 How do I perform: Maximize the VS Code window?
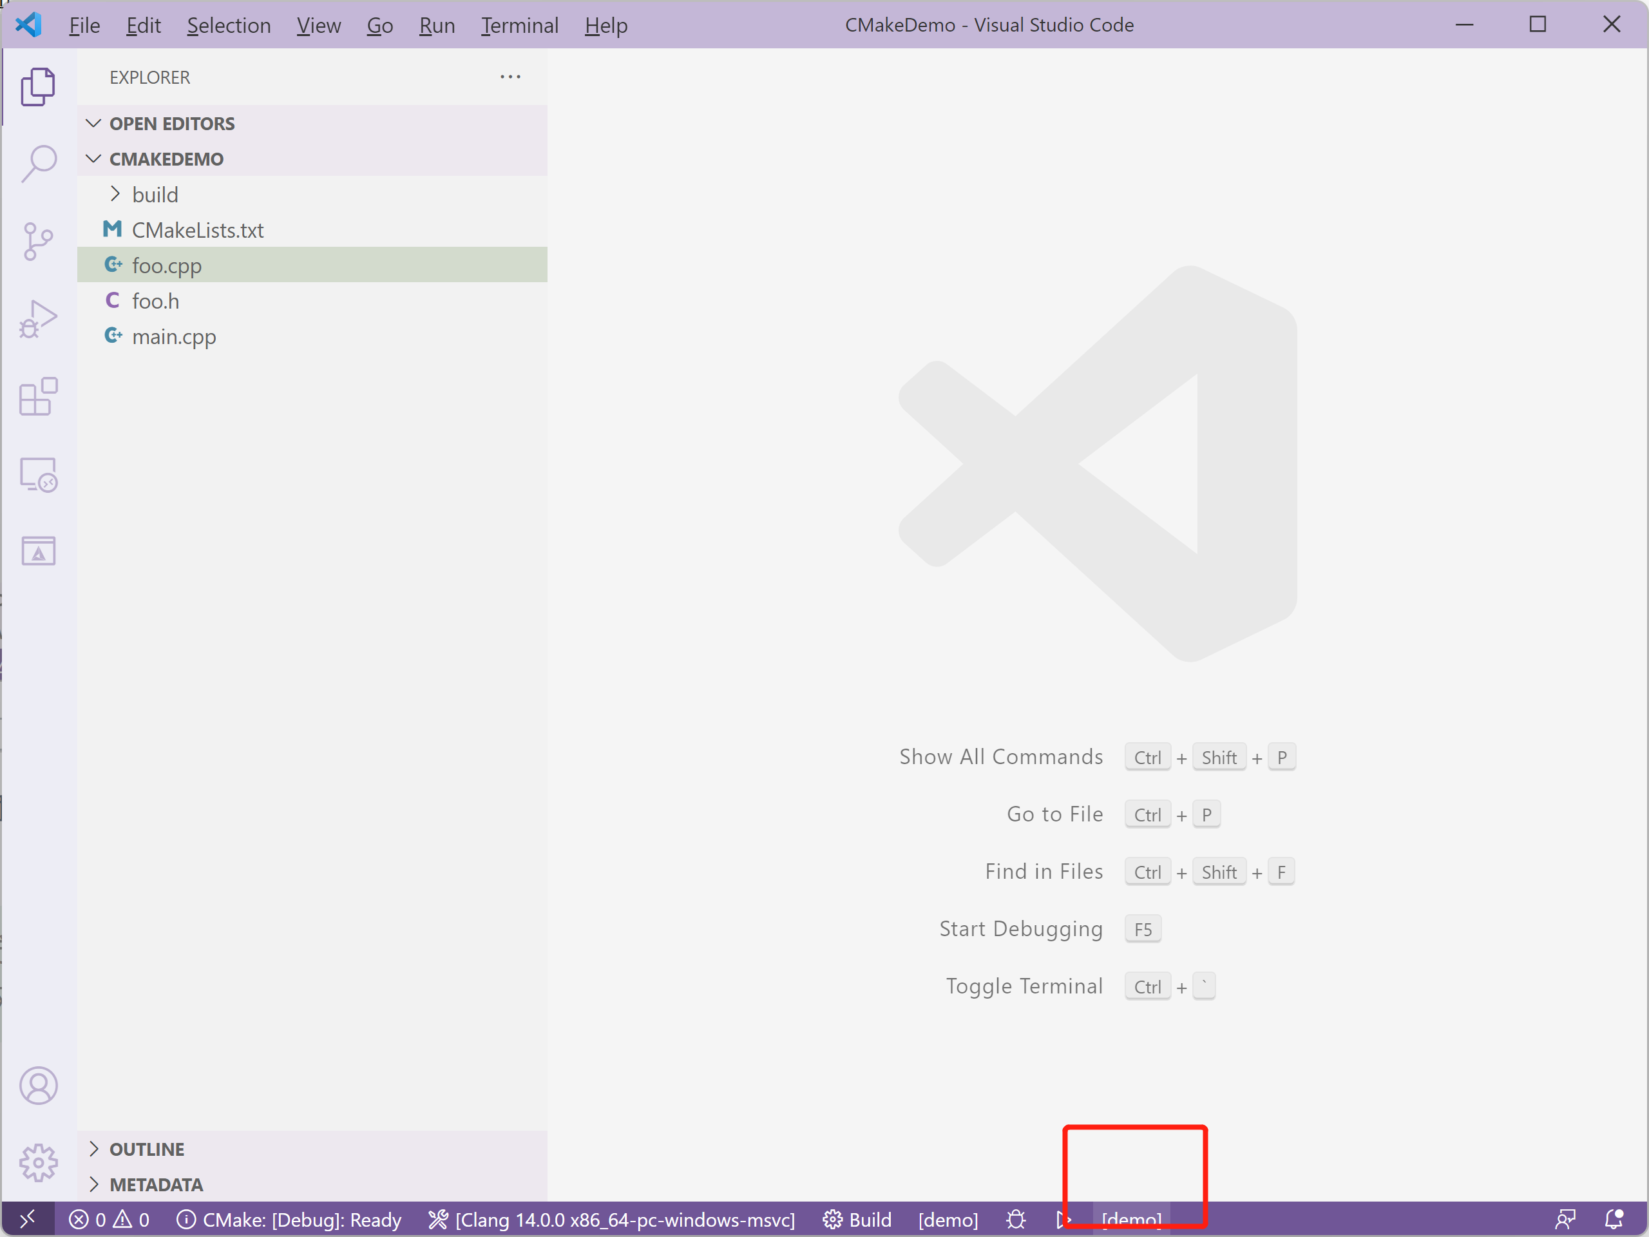pos(1538,24)
